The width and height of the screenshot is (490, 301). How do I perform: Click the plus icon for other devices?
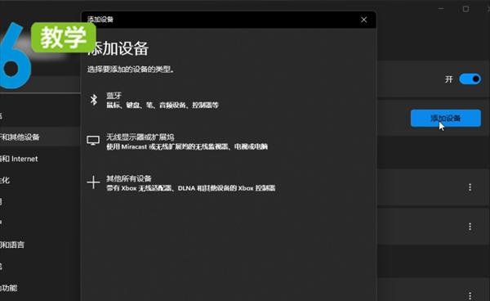(x=93, y=182)
